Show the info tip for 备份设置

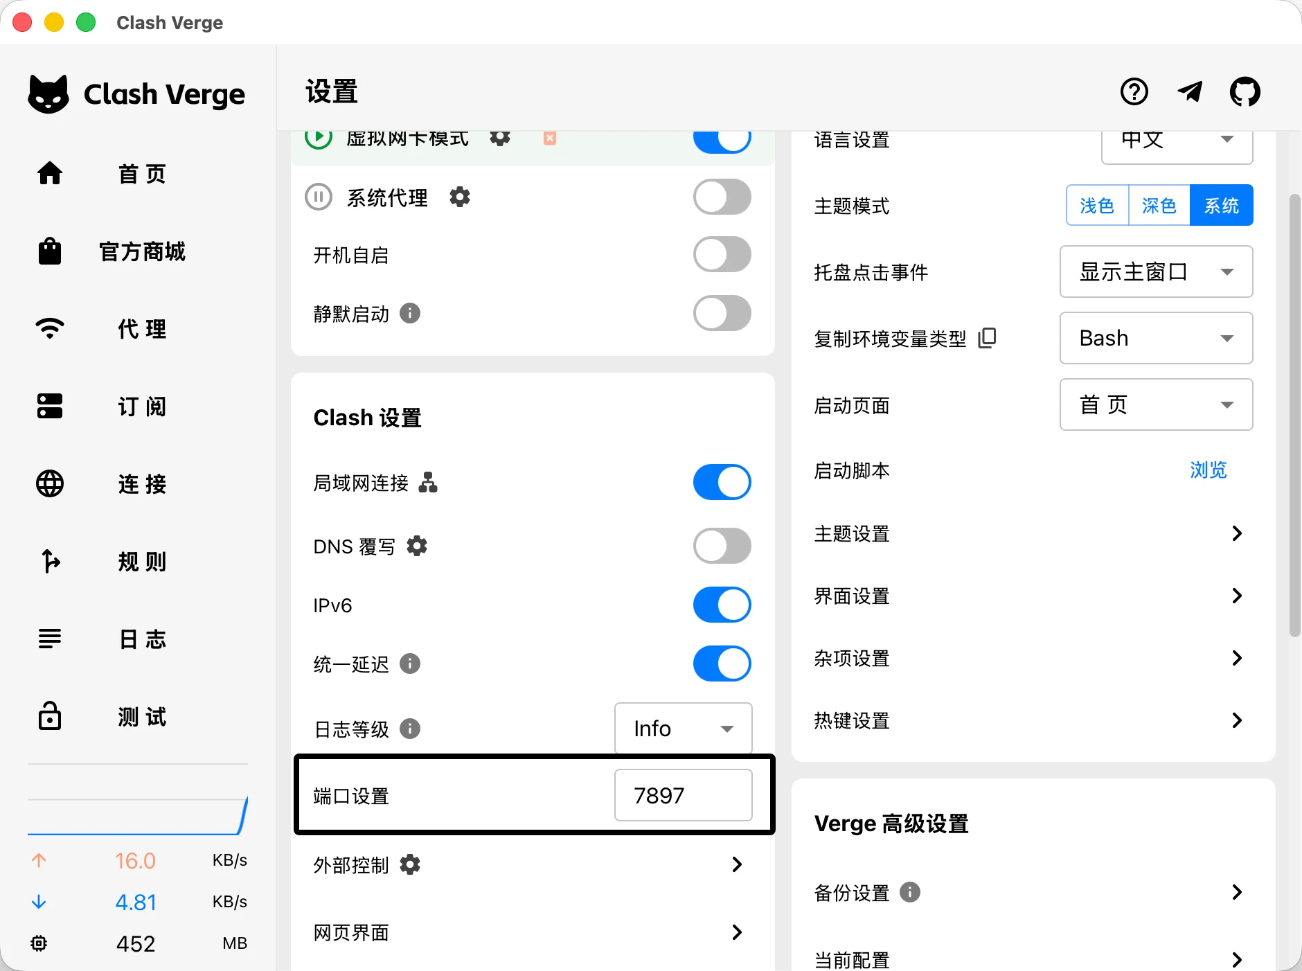pyautogui.click(x=910, y=892)
